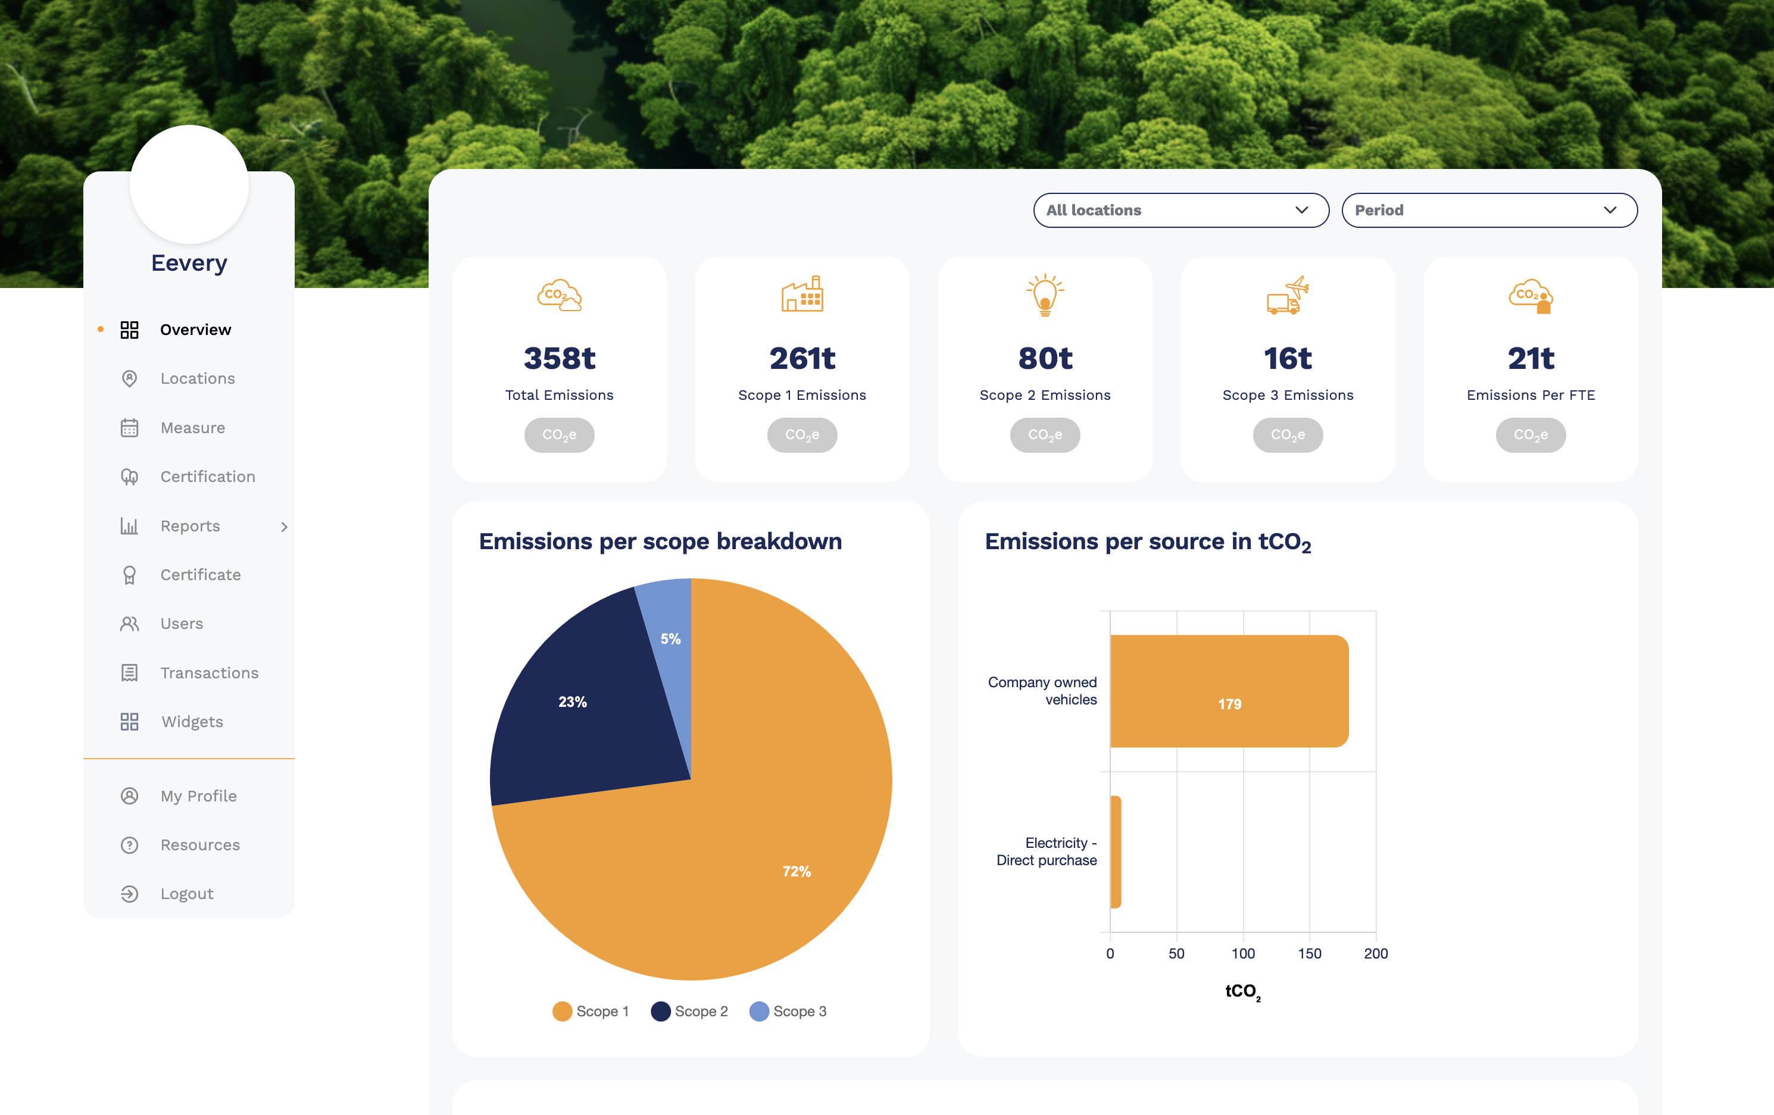1774x1115 pixels.
Task: Click the Logout arrow icon
Action: pos(129,894)
